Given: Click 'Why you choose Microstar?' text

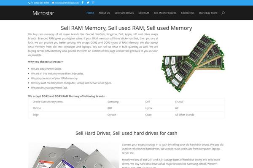Looking at the screenshot, I should pyautogui.click(x=46, y=62).
